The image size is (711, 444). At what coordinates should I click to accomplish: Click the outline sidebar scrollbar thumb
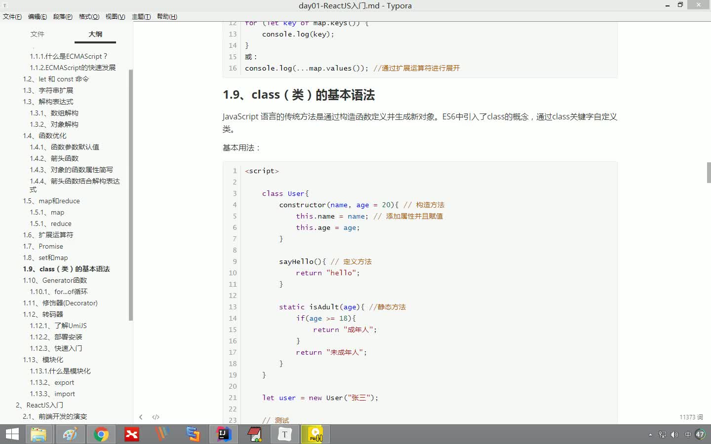click(131, 195)
